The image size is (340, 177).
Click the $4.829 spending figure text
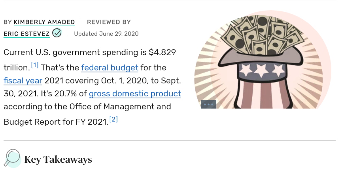[x=162, y=52]
